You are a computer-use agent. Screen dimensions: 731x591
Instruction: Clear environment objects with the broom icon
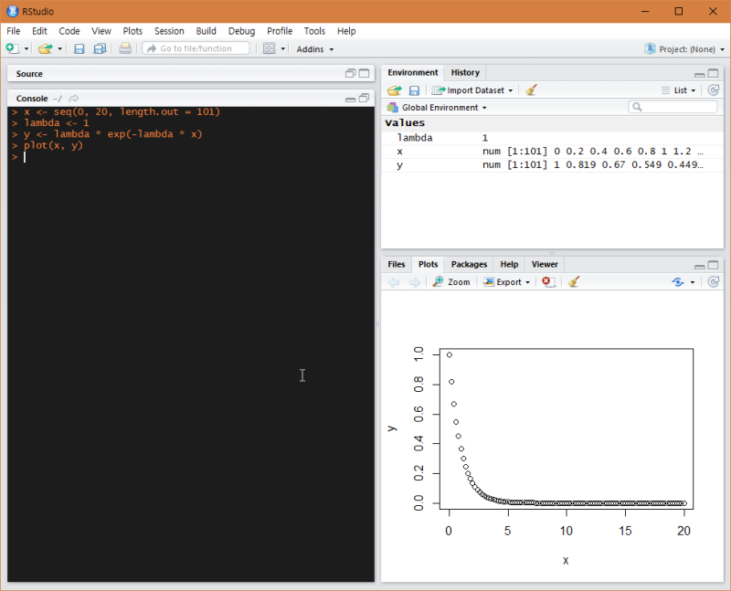point(532,90)
